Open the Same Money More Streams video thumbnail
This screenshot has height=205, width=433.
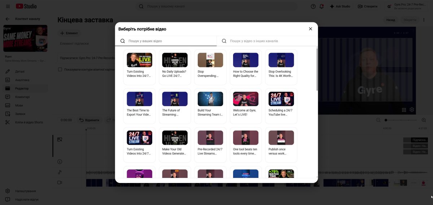(x=25, y=38)
